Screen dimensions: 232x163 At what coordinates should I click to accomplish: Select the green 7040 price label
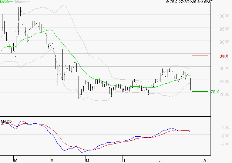[x=215, y=92]
